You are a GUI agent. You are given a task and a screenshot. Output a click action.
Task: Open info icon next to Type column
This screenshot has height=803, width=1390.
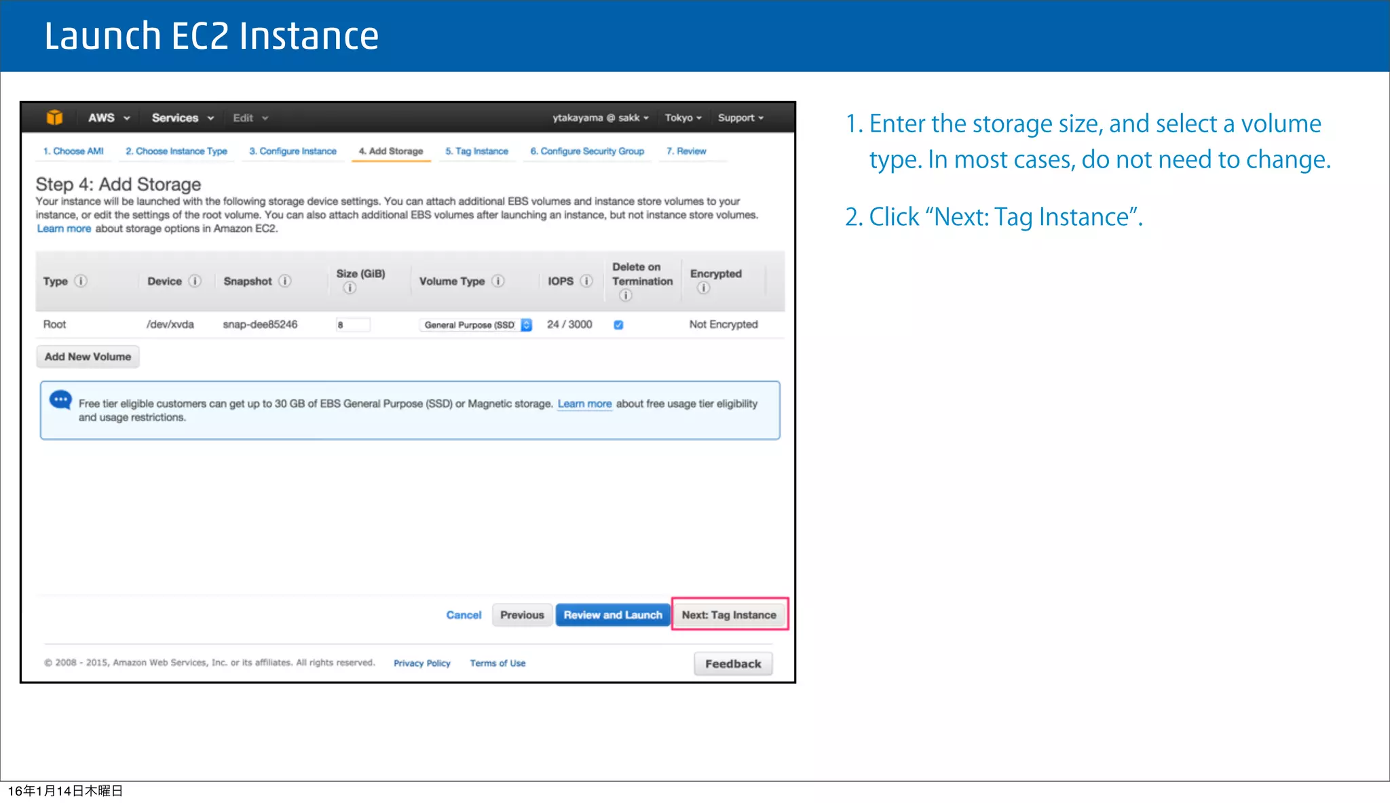click(81, 281)
